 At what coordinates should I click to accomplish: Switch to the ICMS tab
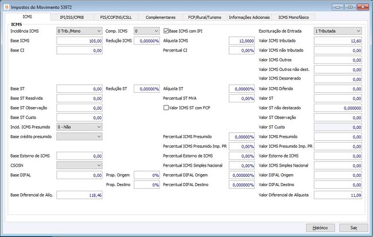click(28, 17)
